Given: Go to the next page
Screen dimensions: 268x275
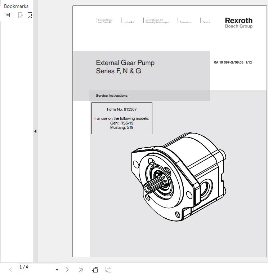Looking at the screenshot, I should 67,270.
